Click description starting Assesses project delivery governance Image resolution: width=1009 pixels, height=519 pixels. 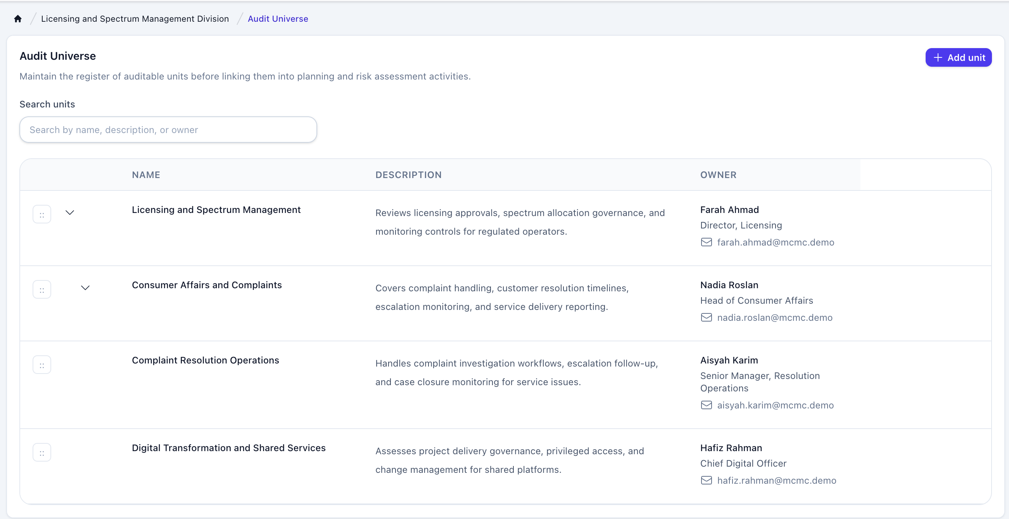coord(510,460)
